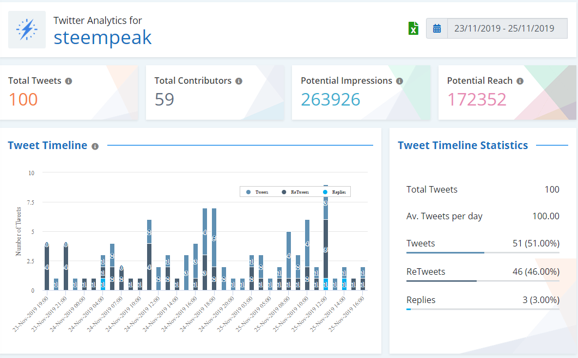
Task: Click the Total Tweets row value 100 in statistics
Action: [552, 190]
